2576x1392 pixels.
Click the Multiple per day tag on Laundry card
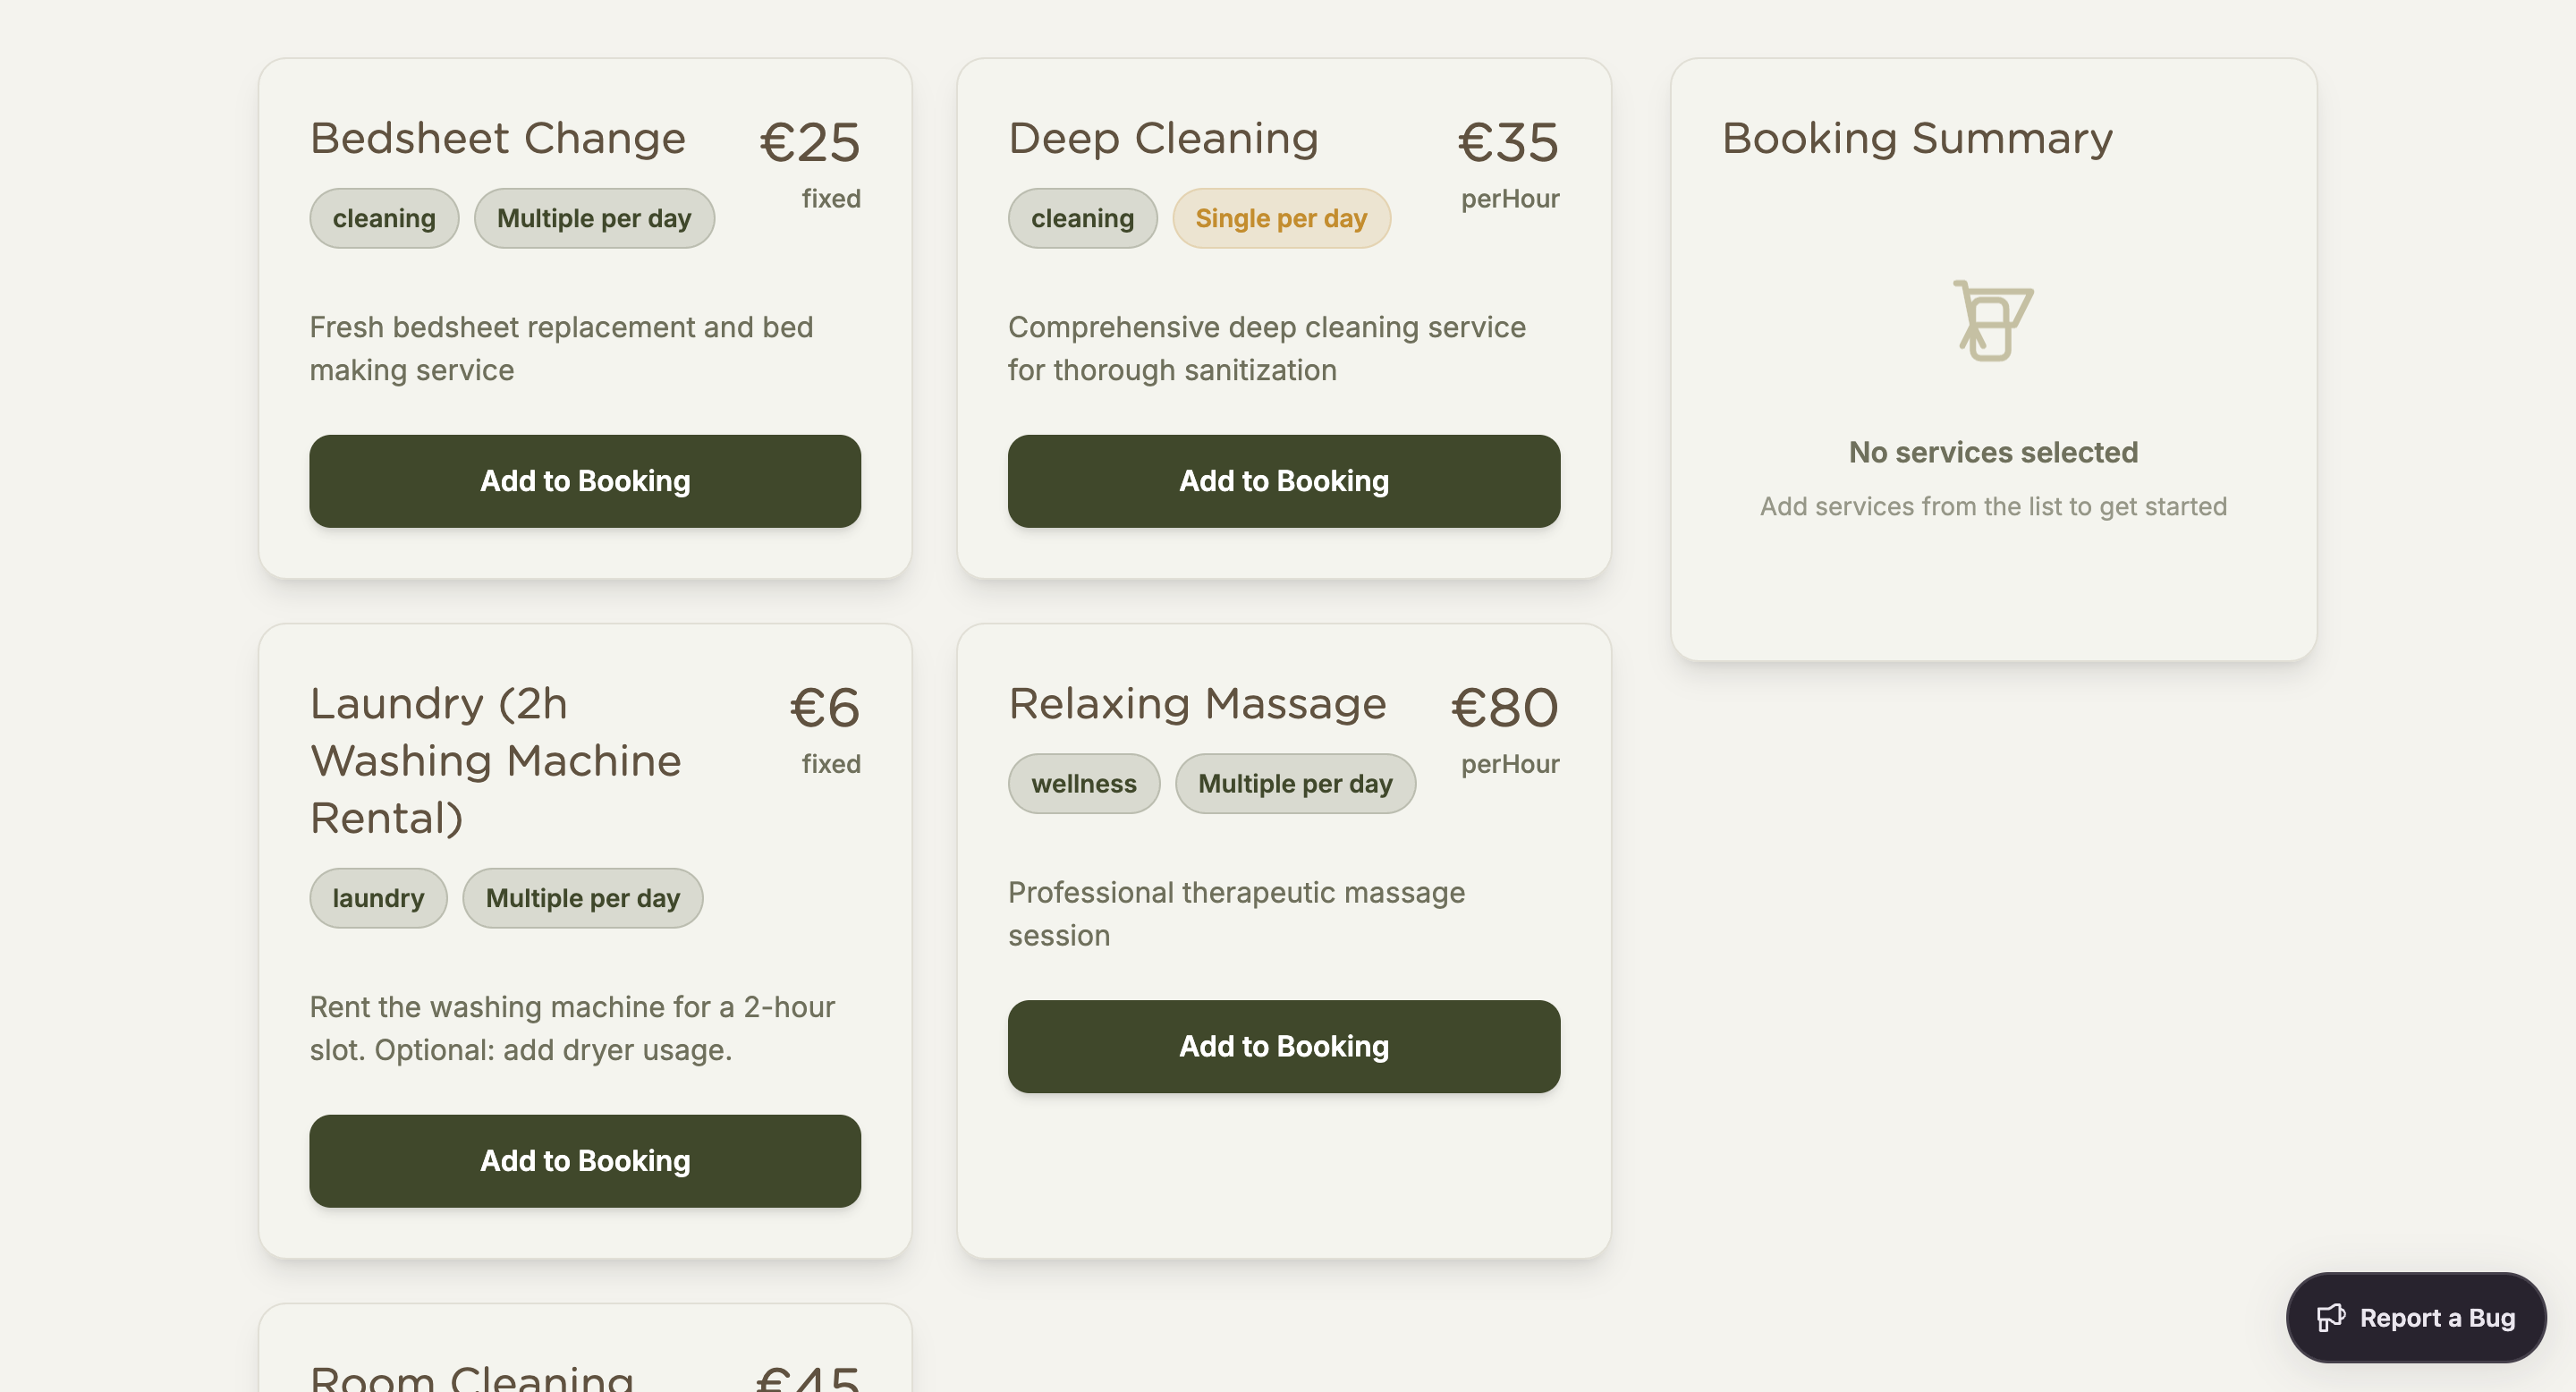click(583, 898)
